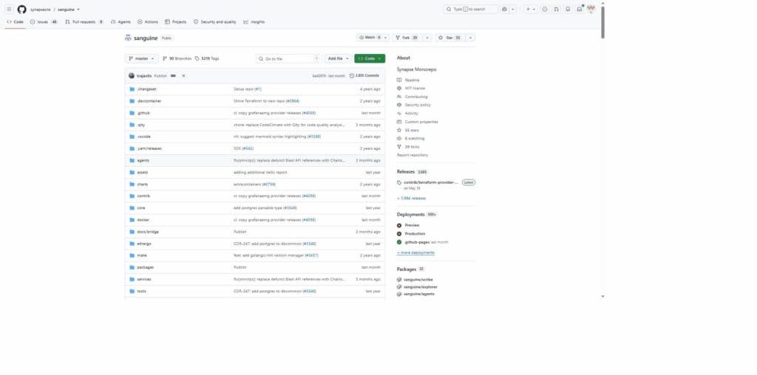757x375 pixels.
Task: Switch to the Projects tab
Action: [176, 21]
